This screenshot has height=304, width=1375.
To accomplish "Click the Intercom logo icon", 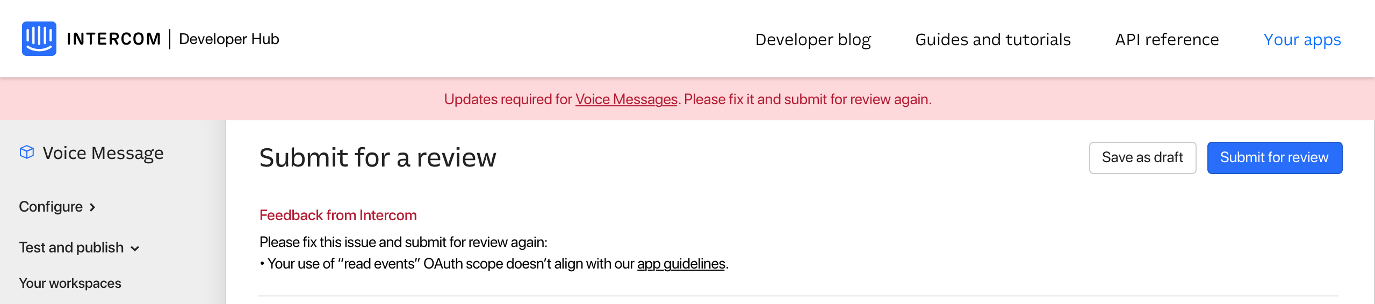I will pos(39,39).
